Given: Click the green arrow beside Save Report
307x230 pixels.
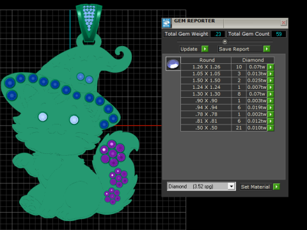Looking at the screenshot, I should (267, 49).
